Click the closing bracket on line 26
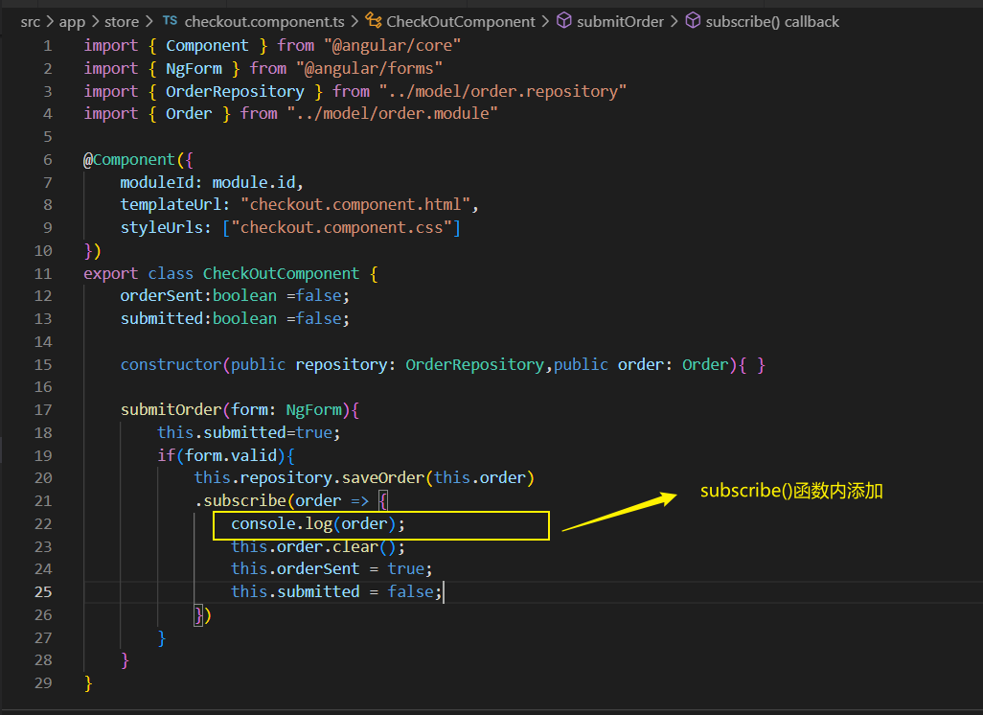Viewport: 983px width, 715px height. [202, 615]
